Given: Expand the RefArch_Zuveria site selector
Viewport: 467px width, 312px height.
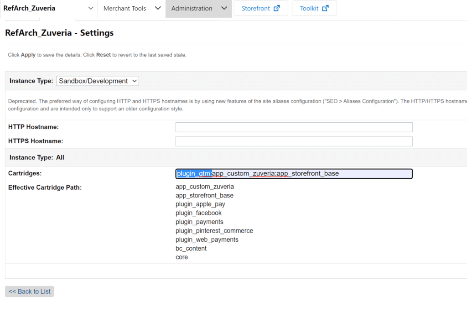Looking at the screenshot, I should (x=30, y=8).
